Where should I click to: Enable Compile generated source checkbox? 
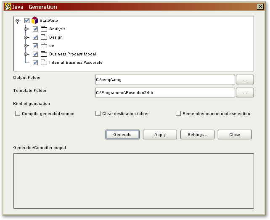click(18, 114)
